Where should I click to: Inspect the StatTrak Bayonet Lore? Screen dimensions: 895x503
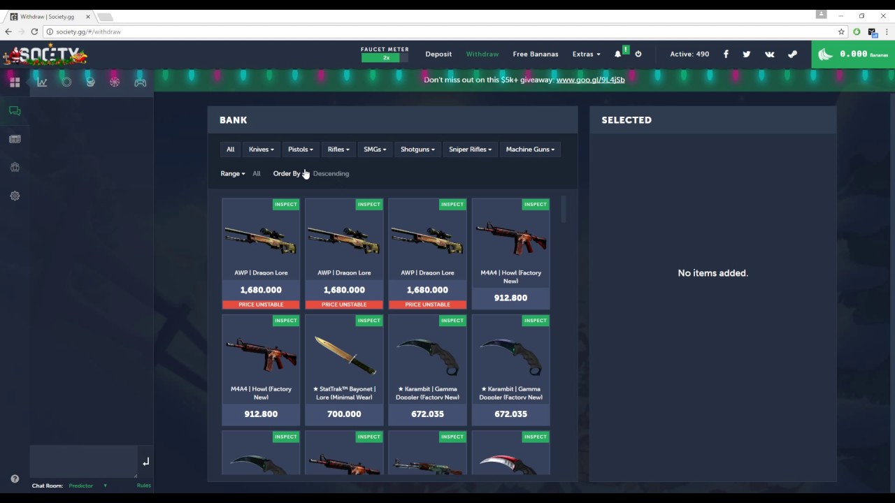click(368, 321)
